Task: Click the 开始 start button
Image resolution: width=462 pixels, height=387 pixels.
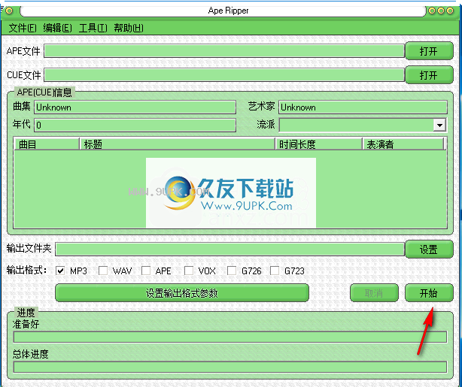Action: tap(429, 293)
